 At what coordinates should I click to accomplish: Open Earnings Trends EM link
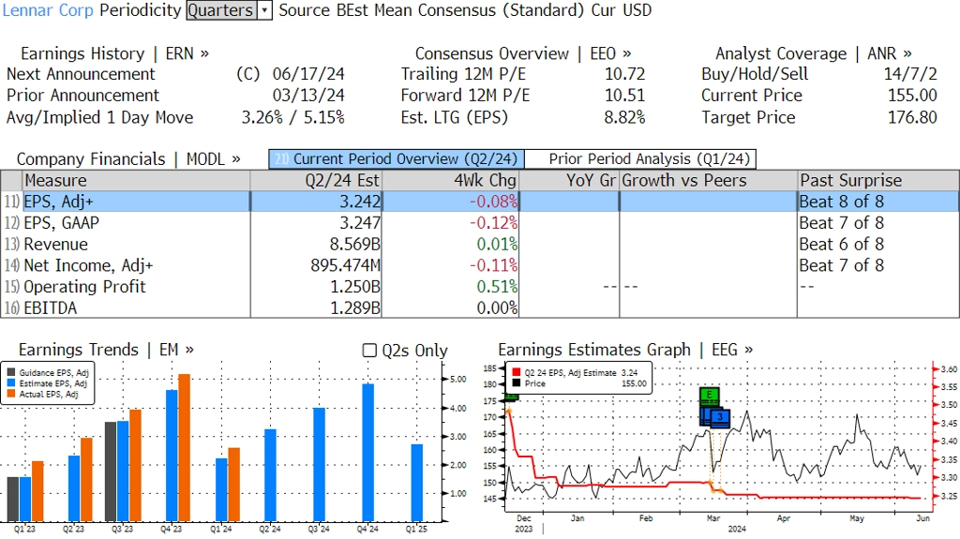[x=106, y=350]
